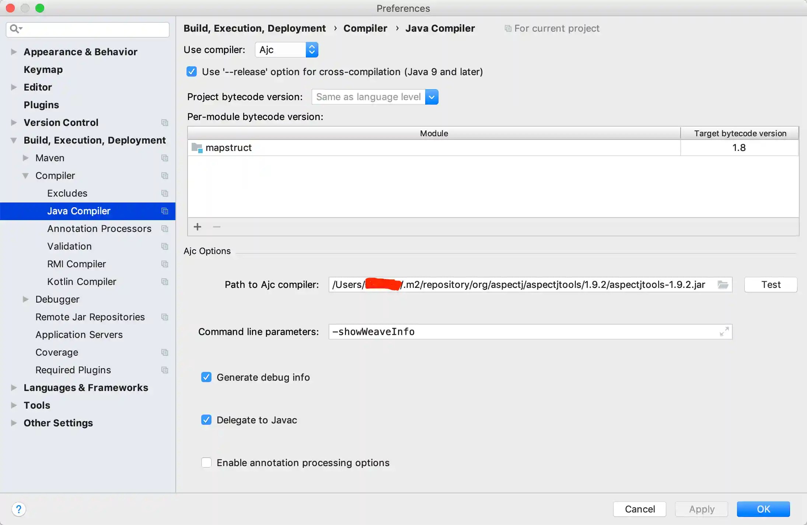807x525 pixels.
Task: Open the Keymap settings page
Action: coord(43,70)
